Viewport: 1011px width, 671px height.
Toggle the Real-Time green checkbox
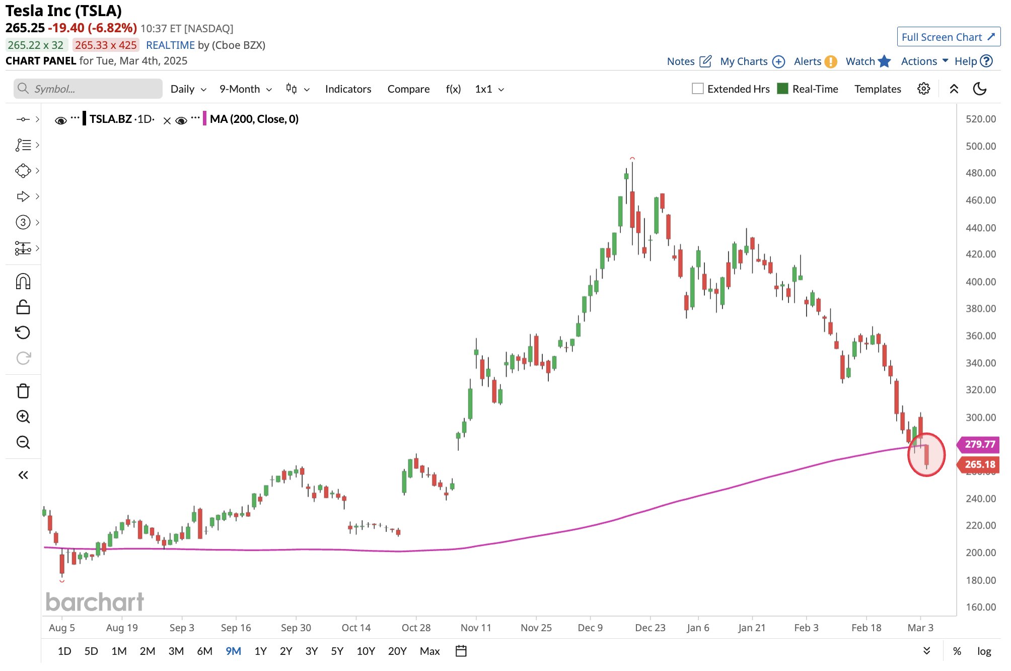tap(782, 89)
